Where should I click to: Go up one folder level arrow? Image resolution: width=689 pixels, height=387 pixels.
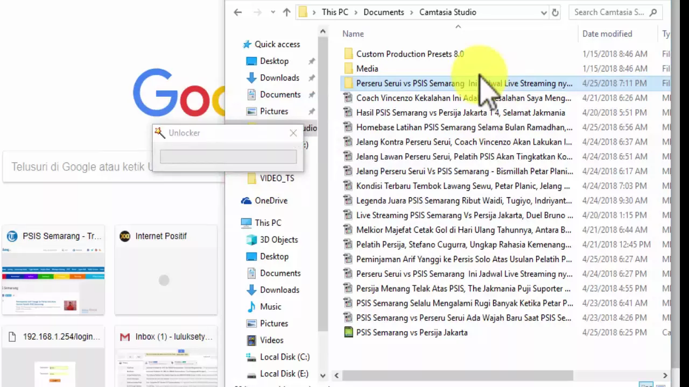286,12
